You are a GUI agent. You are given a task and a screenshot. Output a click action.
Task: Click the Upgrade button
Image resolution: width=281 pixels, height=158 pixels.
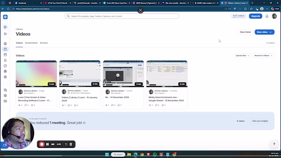pyautogui.click(x=255, y=16)
